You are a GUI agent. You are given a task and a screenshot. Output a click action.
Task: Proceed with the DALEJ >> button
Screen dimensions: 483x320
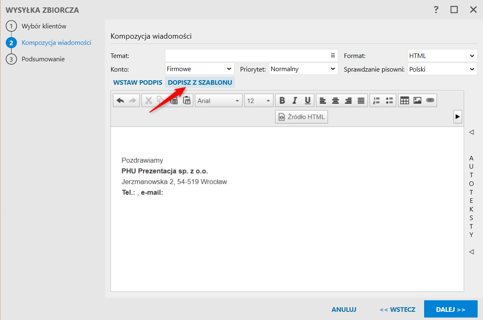[x=450, y=309]
